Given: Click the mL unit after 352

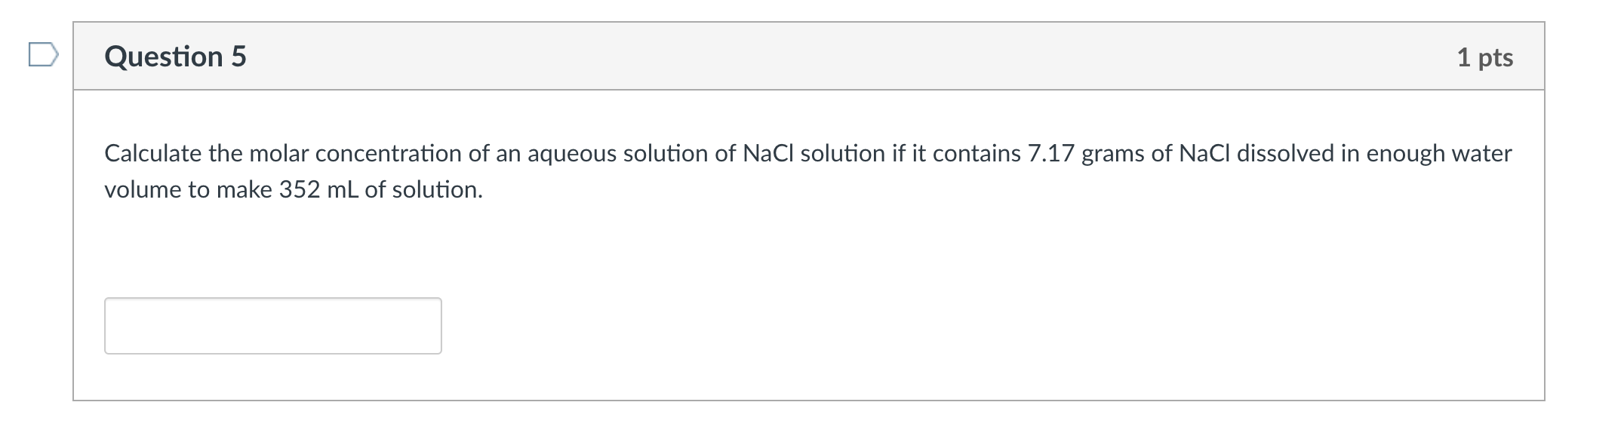Looking at the screenshot, I should (343, 189).
